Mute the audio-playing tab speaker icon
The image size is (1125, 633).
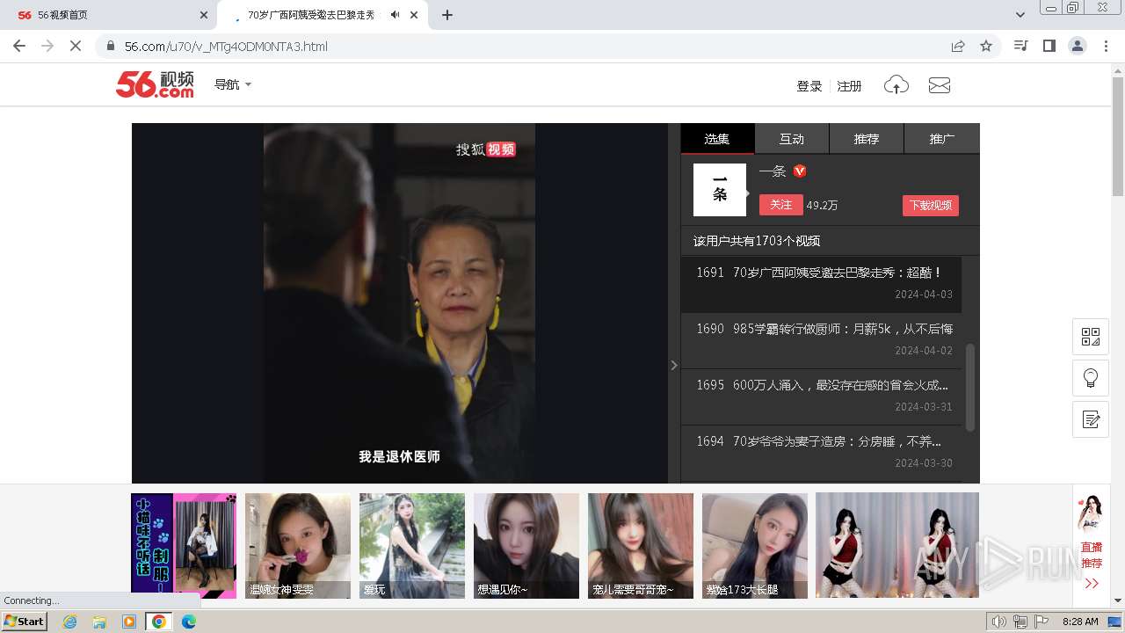click(396, 15)
